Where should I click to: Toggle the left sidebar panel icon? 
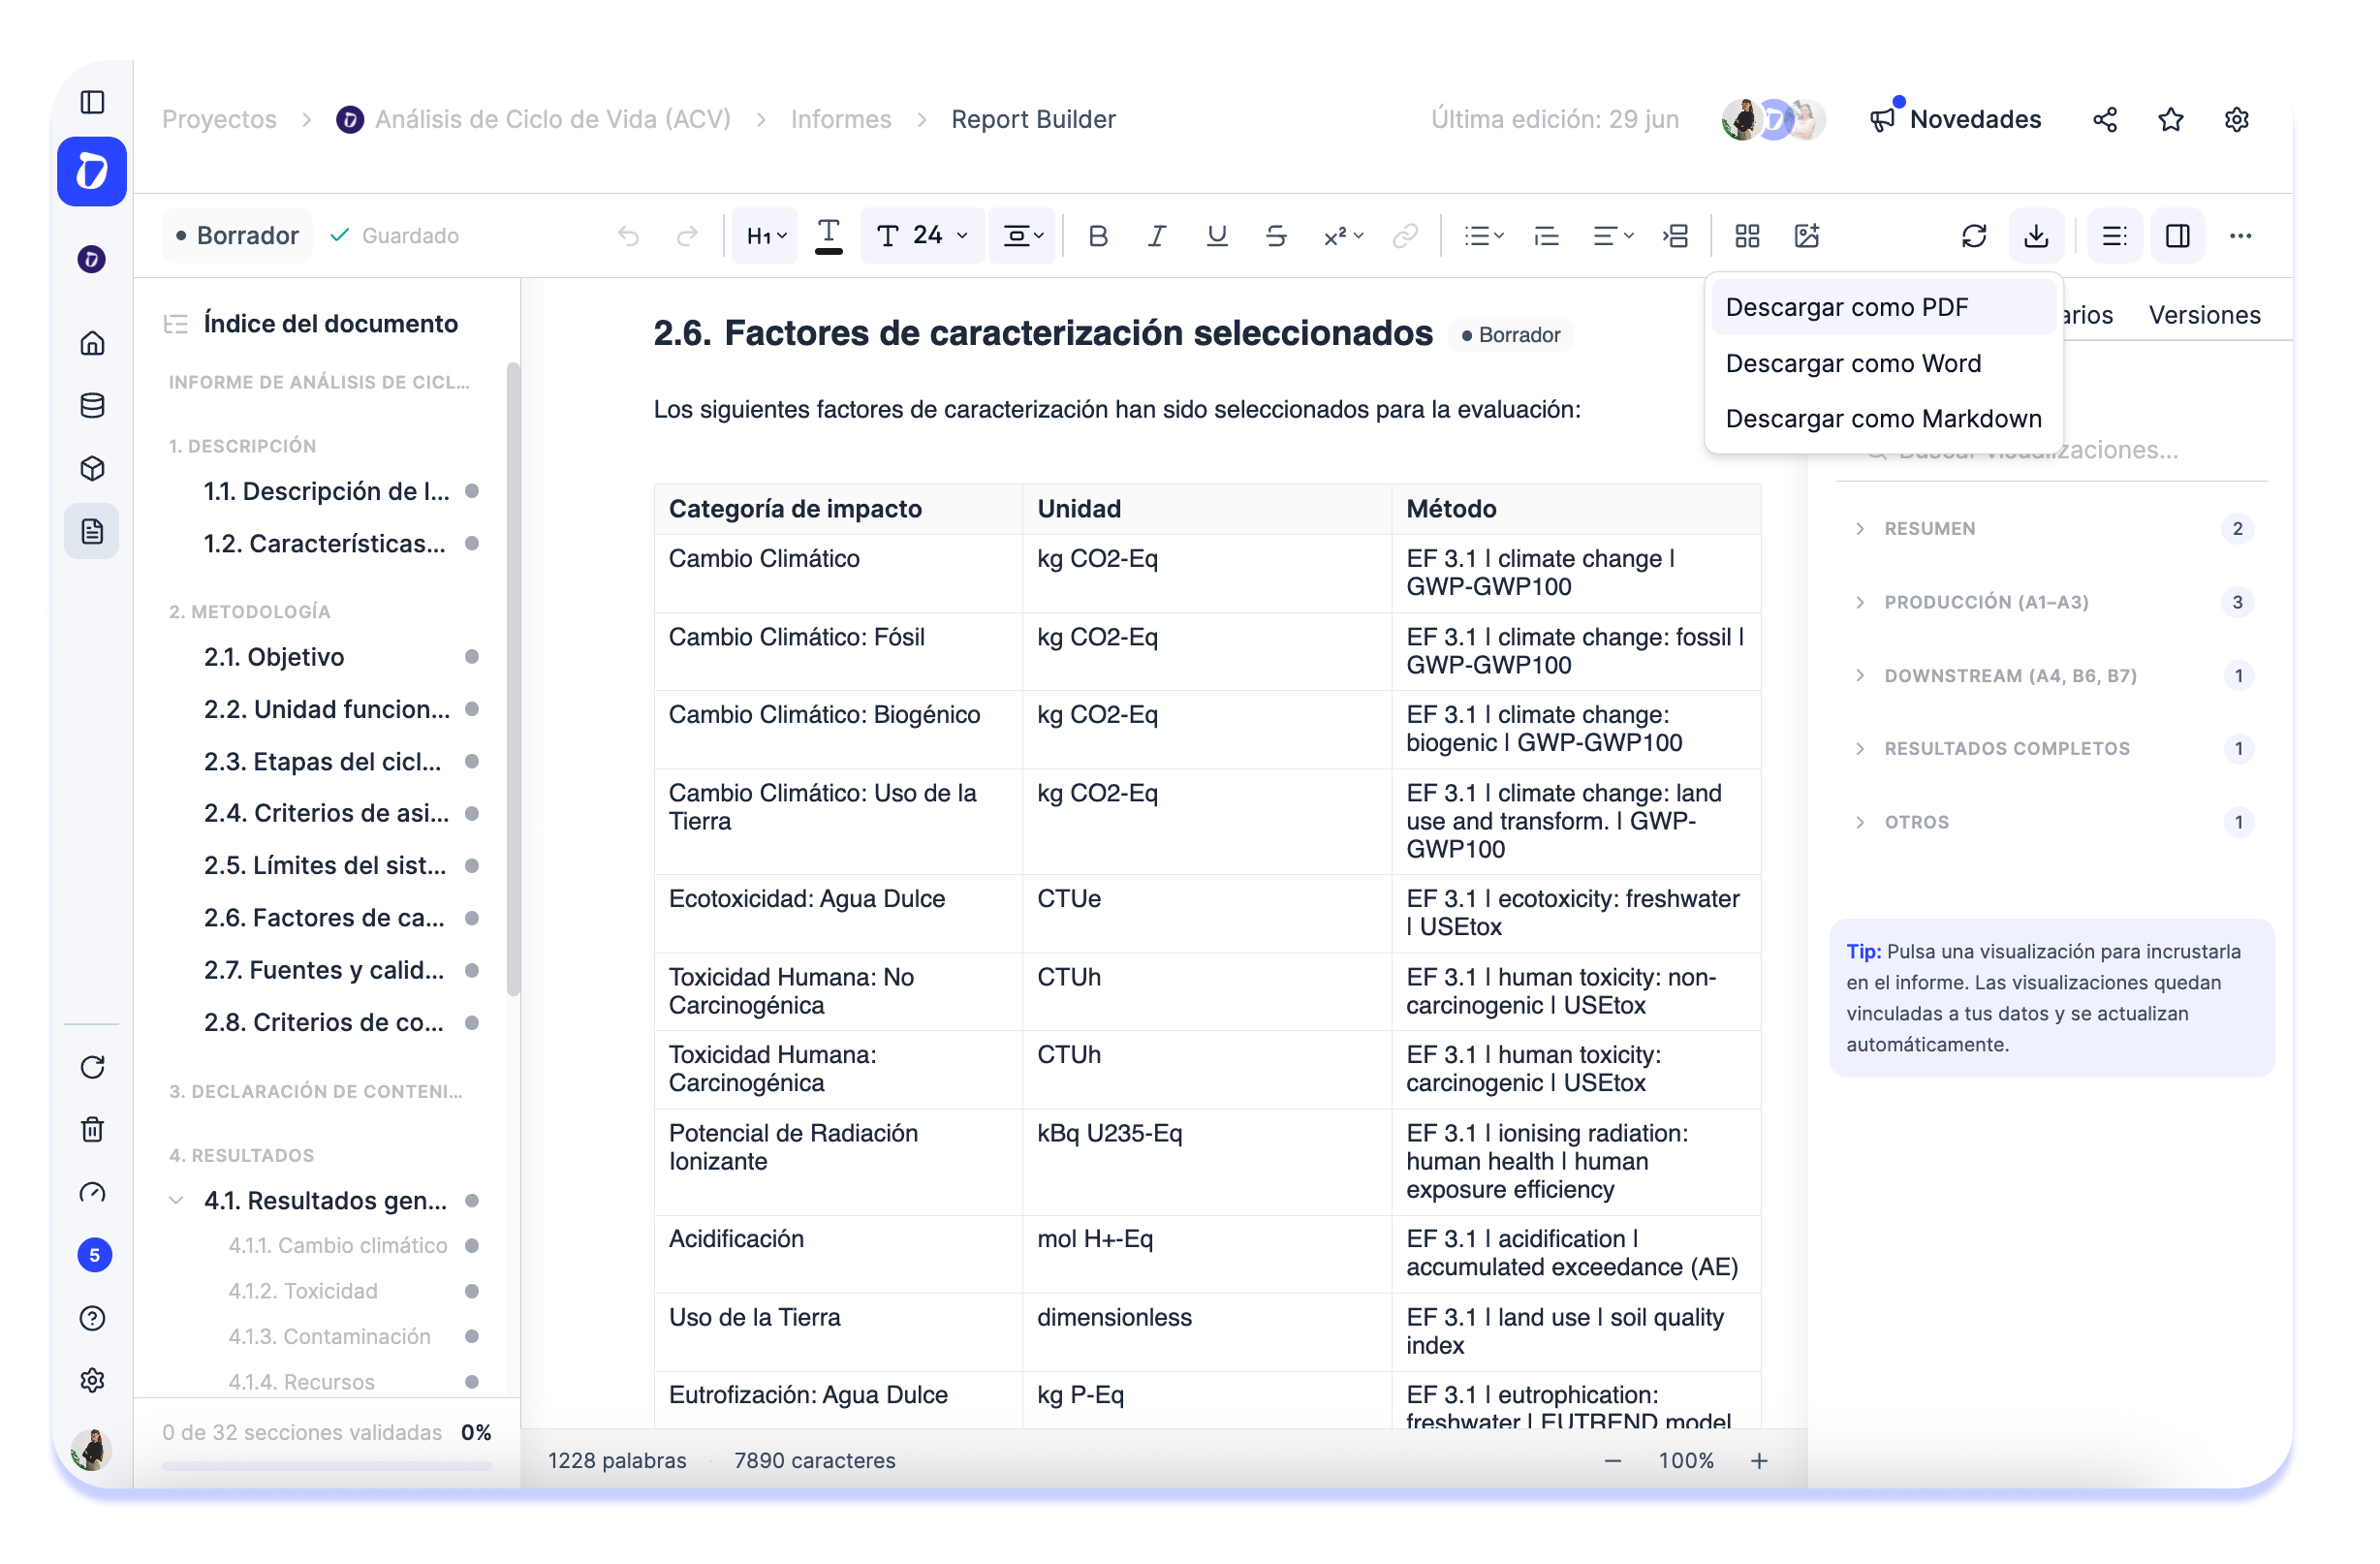pyautogui.click(x=92, y=102)
